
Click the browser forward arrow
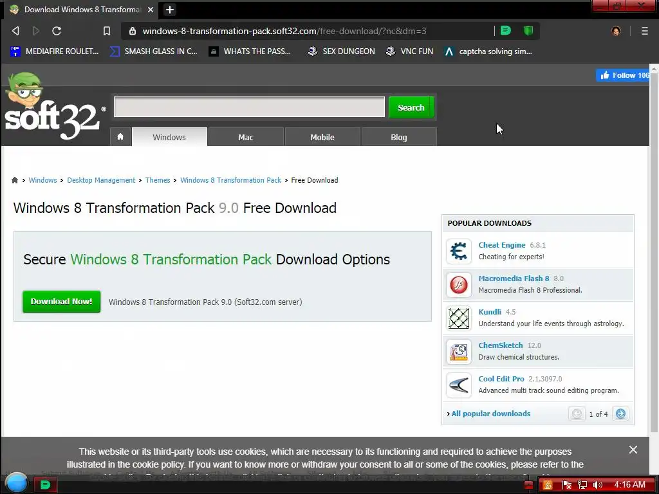coord(36,31)
